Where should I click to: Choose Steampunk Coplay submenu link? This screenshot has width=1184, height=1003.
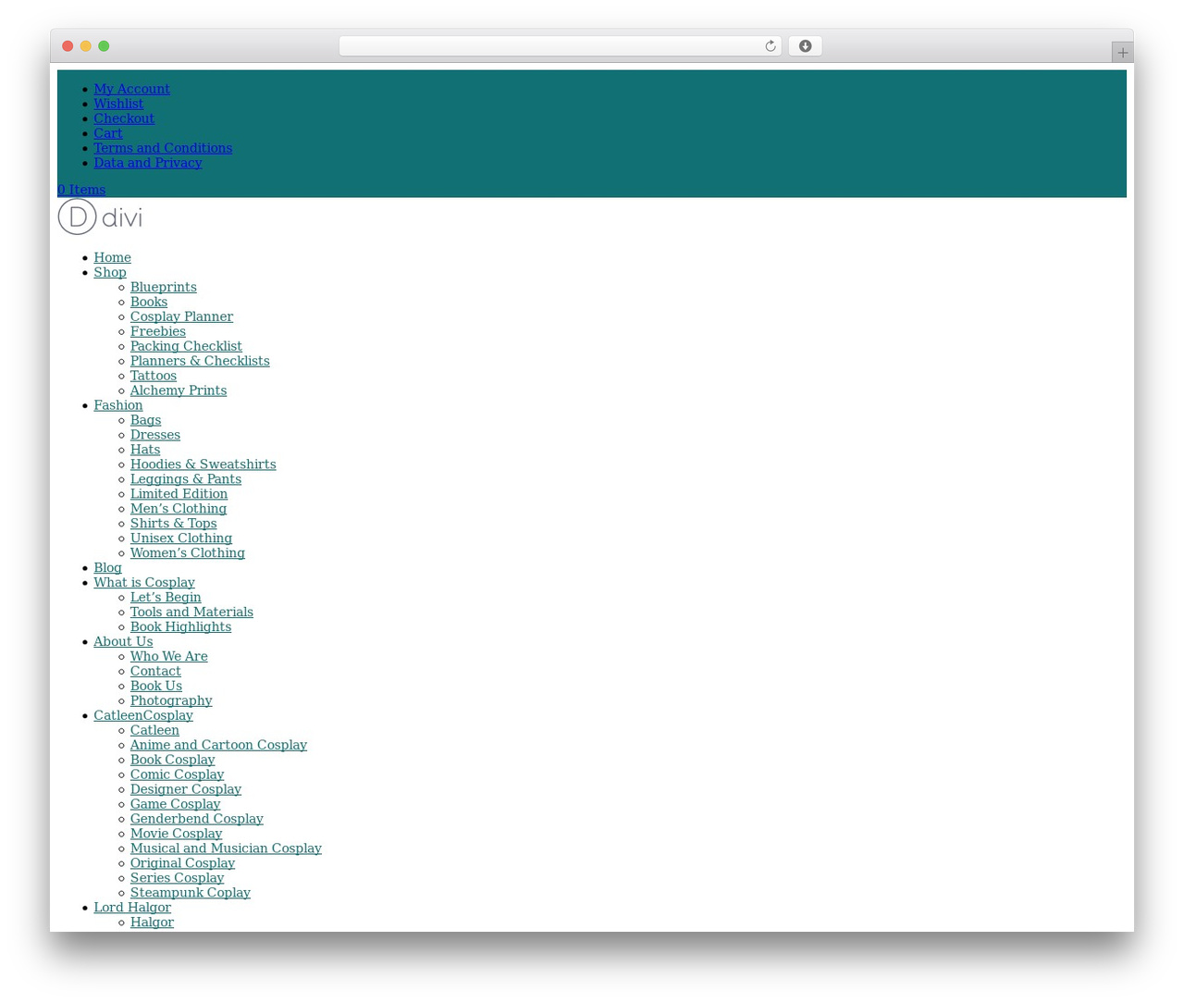(190, 893)
